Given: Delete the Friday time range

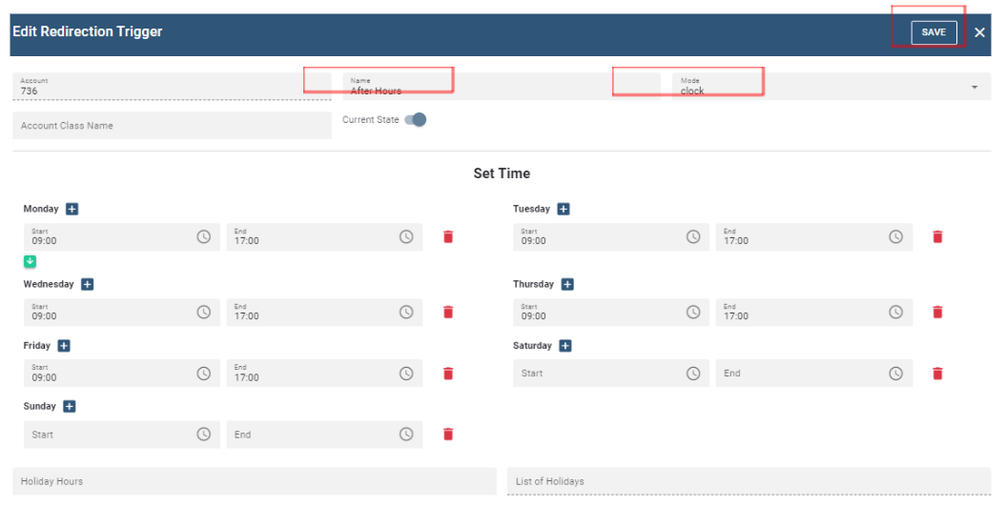Looking at the screenshot, I should pos(448,374).
